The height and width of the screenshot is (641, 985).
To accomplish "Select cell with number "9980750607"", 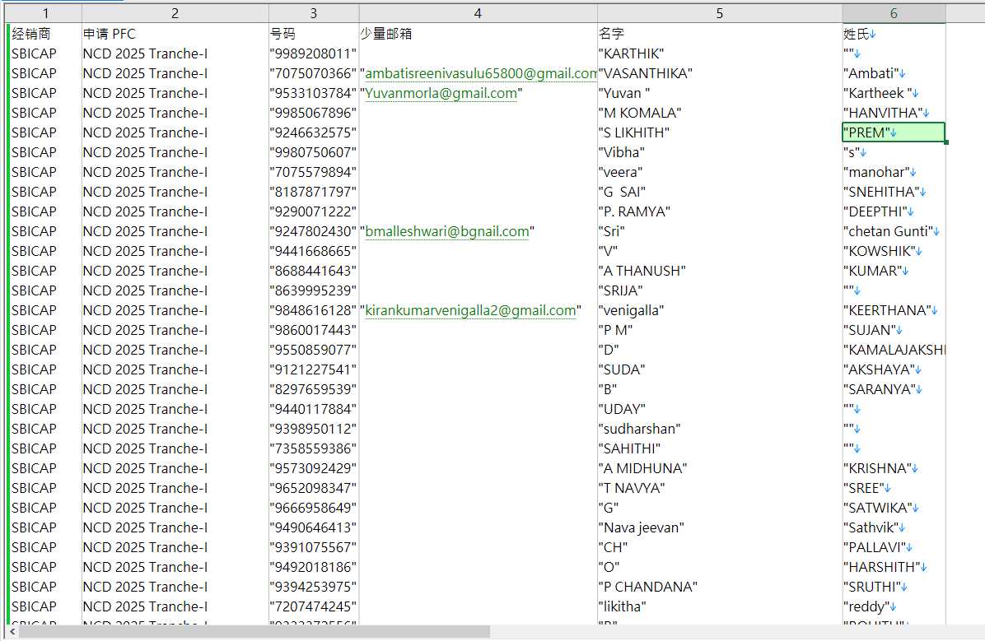I will click(314, 152).
